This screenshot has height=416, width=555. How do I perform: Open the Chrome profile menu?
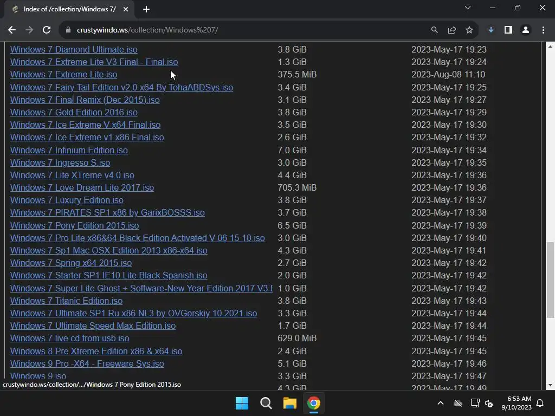pyautogui.click(x=526, y=30)
